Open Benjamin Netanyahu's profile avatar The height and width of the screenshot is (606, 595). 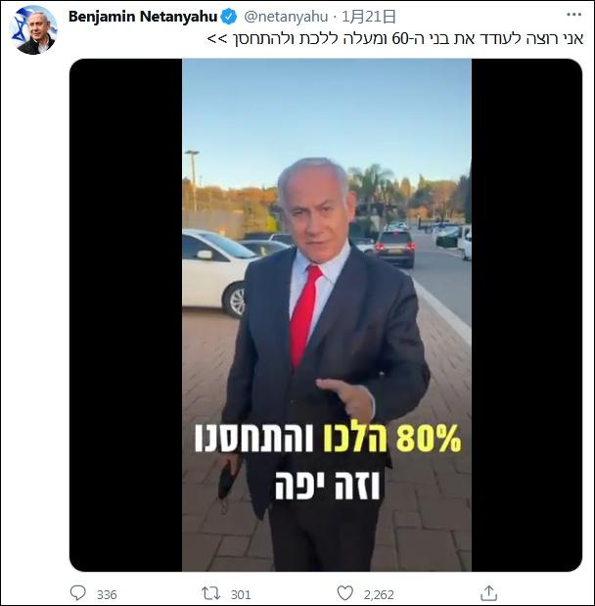pos(33,30)
